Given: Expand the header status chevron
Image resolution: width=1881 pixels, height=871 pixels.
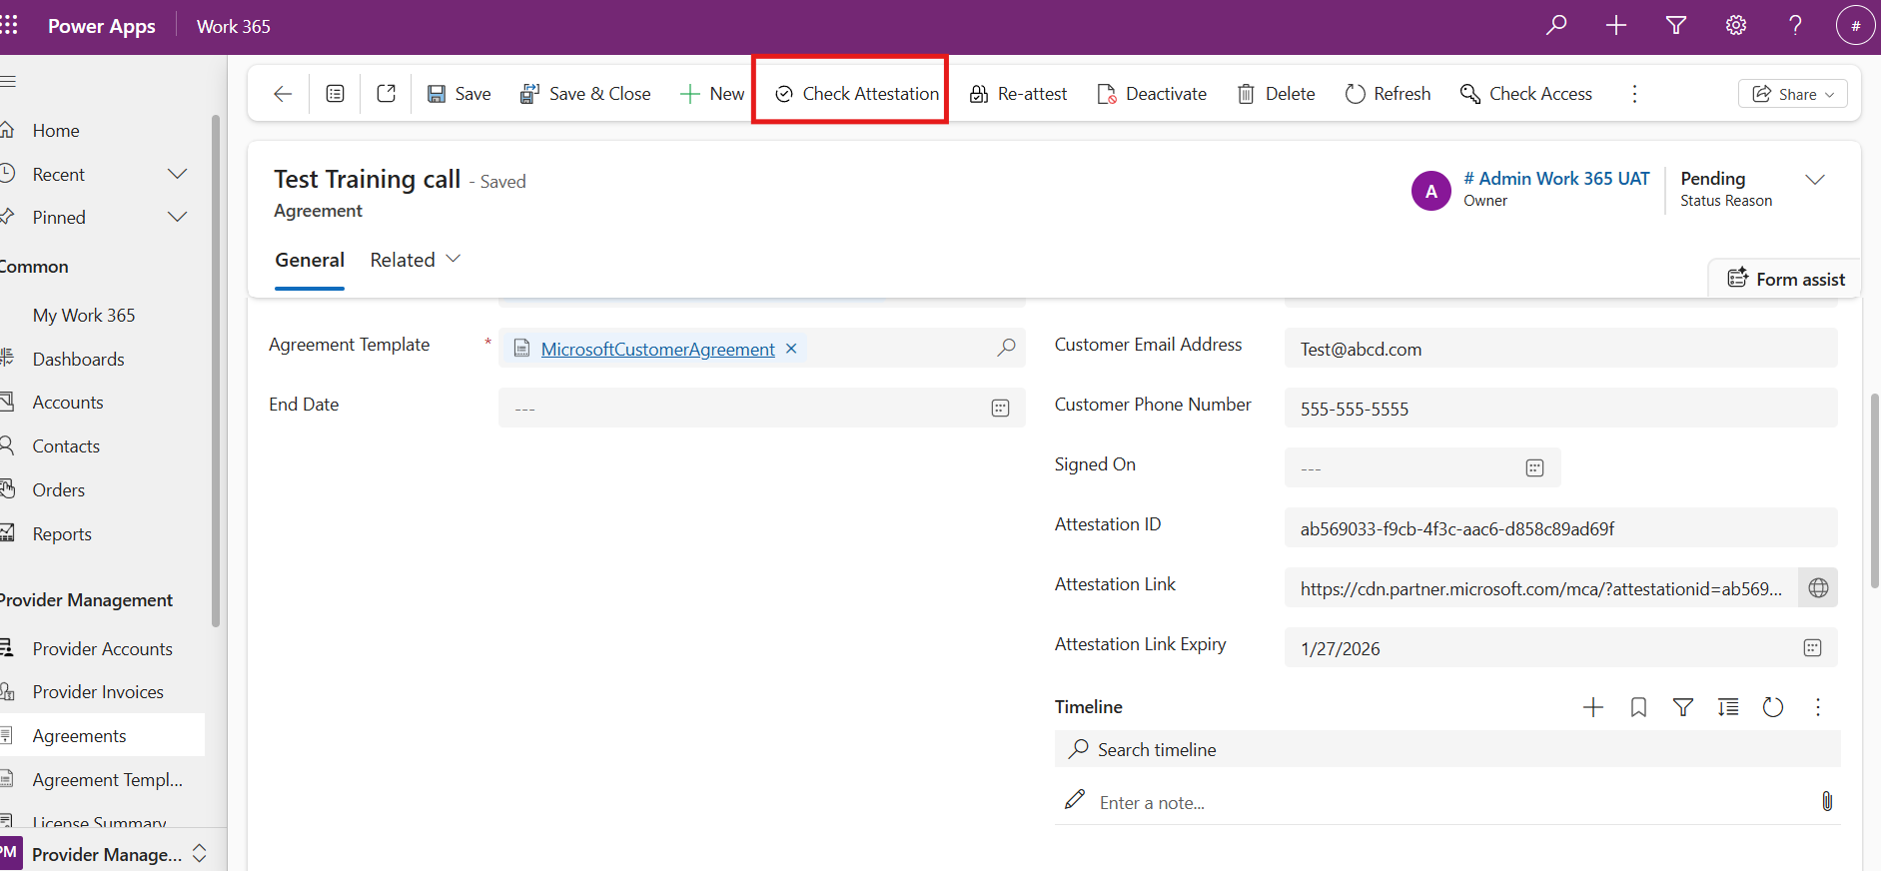Looking at the screenshot, I should (1815, 180).
